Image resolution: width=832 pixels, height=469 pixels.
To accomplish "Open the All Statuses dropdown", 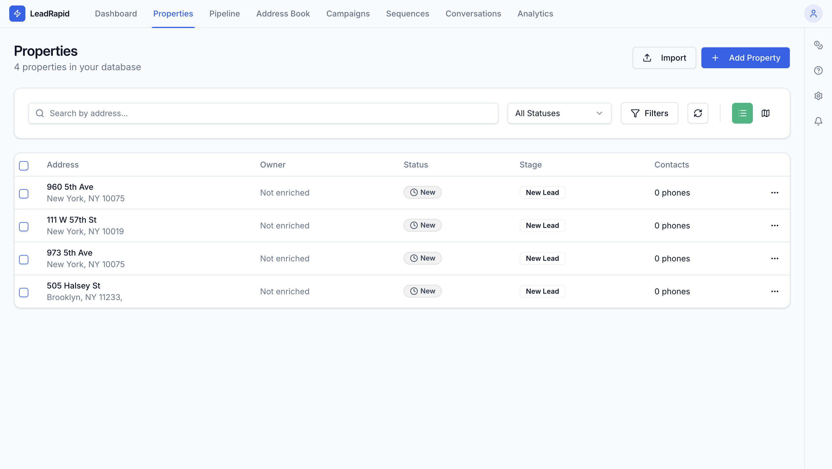I will (x=559, y=113).
